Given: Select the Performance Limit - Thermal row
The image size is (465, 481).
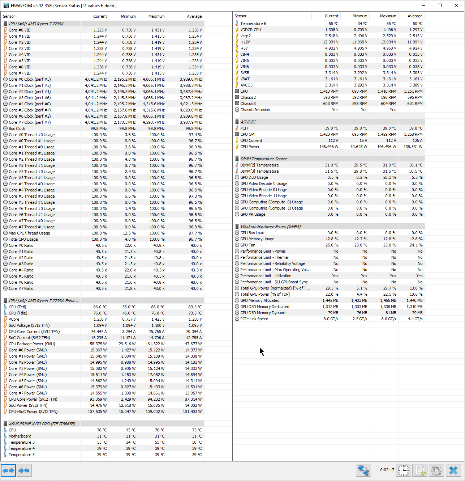Looking at the screenshot, I should tap(329, 257).
